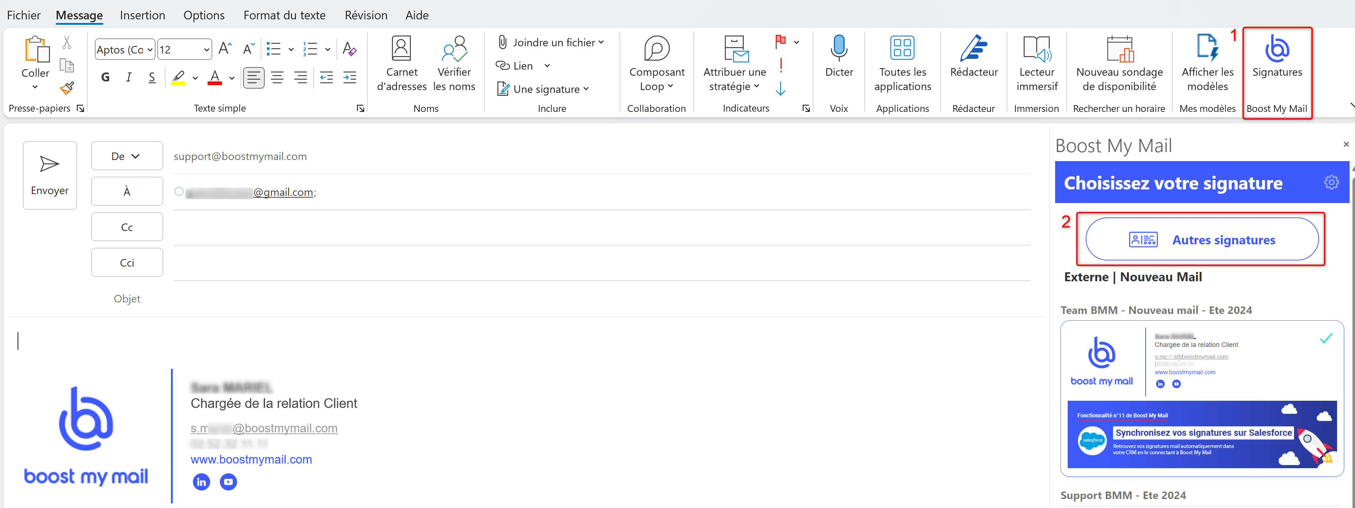Open Boost My Mail settings gear

pos(1331,182)
